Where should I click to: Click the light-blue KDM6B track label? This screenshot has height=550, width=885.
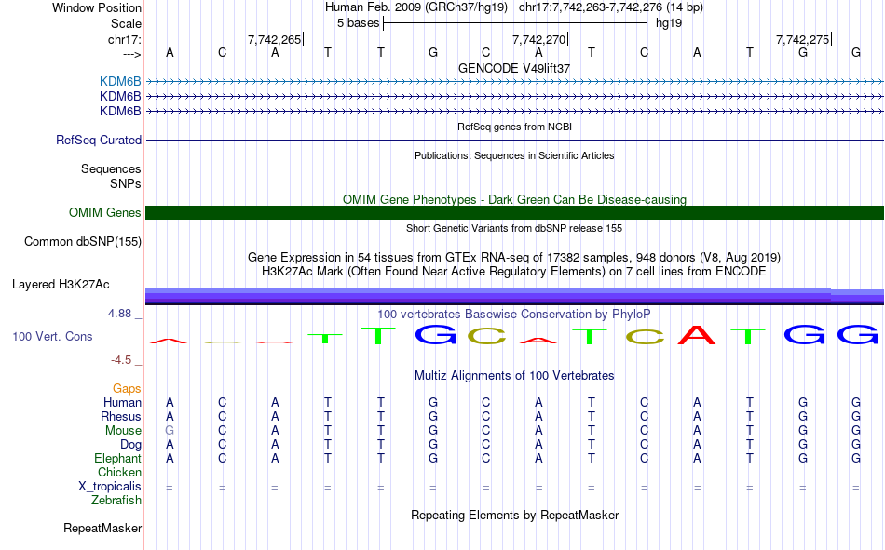(120, 81)
